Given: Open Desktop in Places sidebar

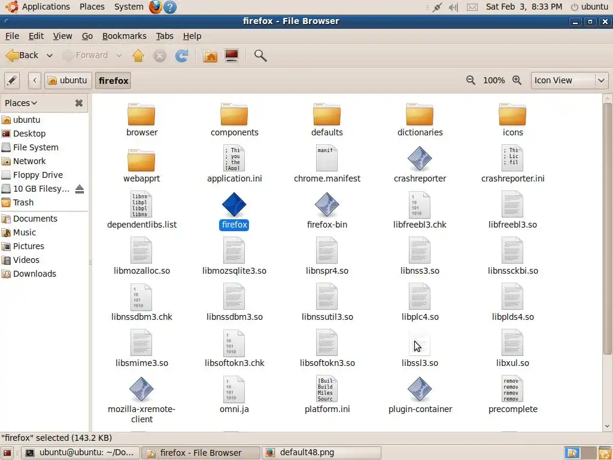Looking at the screenshot, I should [x=29, y=134].
